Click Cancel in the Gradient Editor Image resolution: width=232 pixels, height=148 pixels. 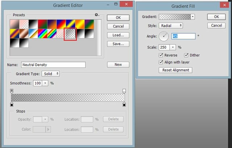point(118,26)
